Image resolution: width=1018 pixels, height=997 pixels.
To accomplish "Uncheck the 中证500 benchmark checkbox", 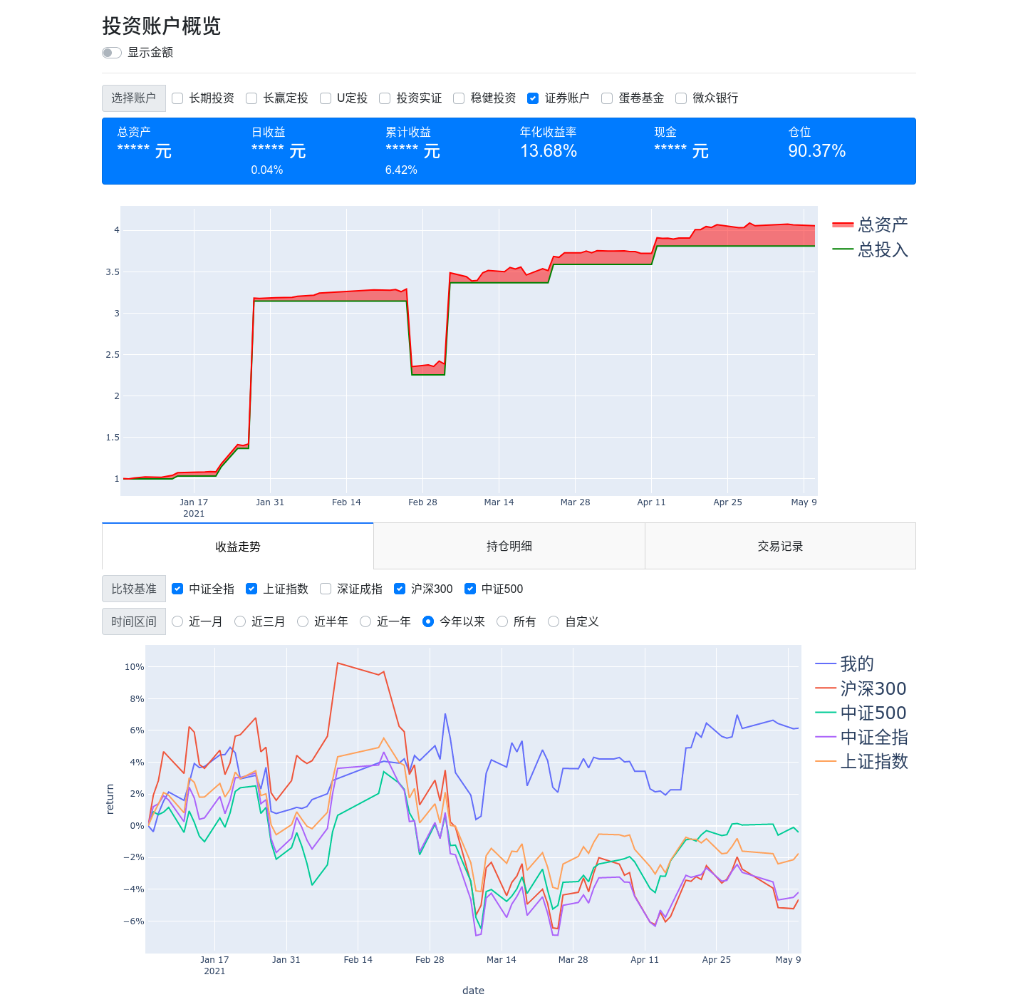I will (470, 589).
